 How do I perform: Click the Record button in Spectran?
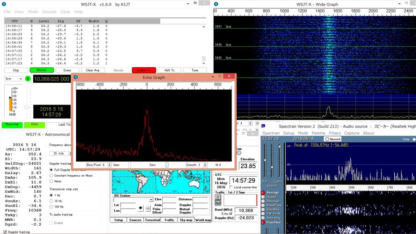click(333, 139)
